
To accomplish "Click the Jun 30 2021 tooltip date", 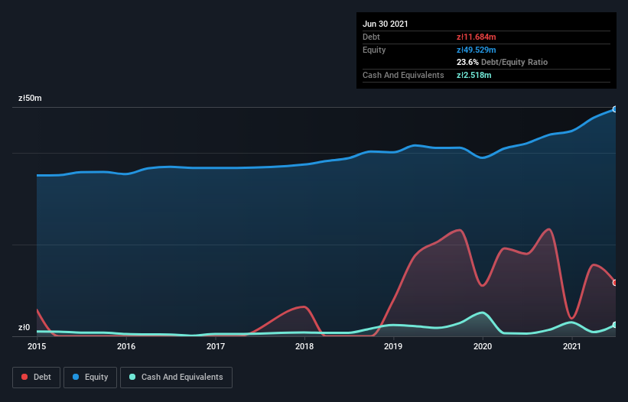I will 386,24.
